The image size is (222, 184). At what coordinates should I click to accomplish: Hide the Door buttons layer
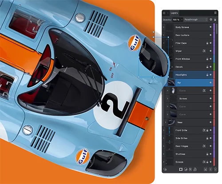[210, 35]
